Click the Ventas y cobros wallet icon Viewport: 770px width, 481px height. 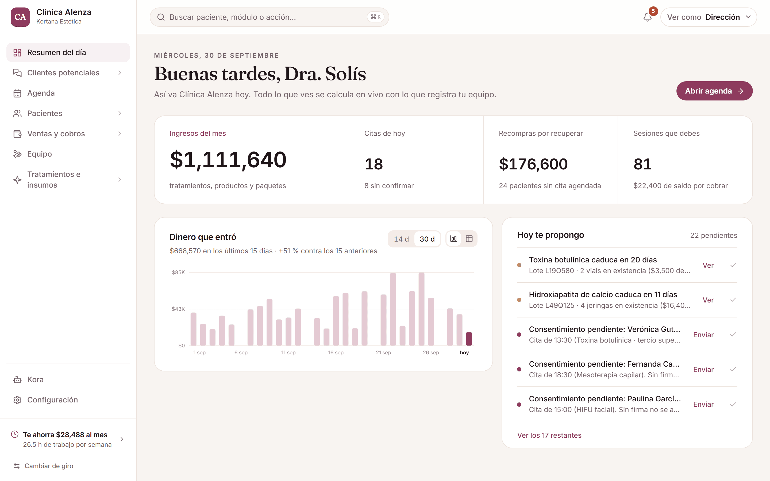click(17, 134)
